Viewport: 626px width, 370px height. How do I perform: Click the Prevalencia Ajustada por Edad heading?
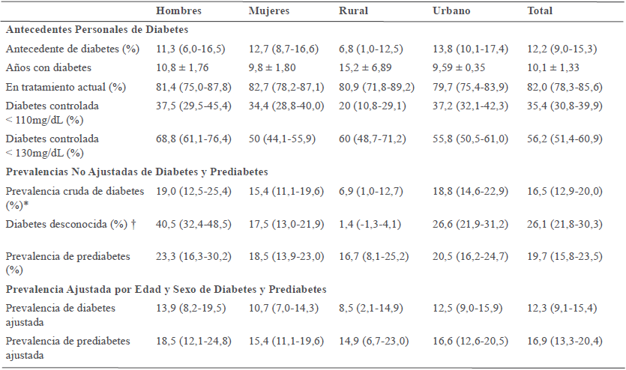[166, 288]
